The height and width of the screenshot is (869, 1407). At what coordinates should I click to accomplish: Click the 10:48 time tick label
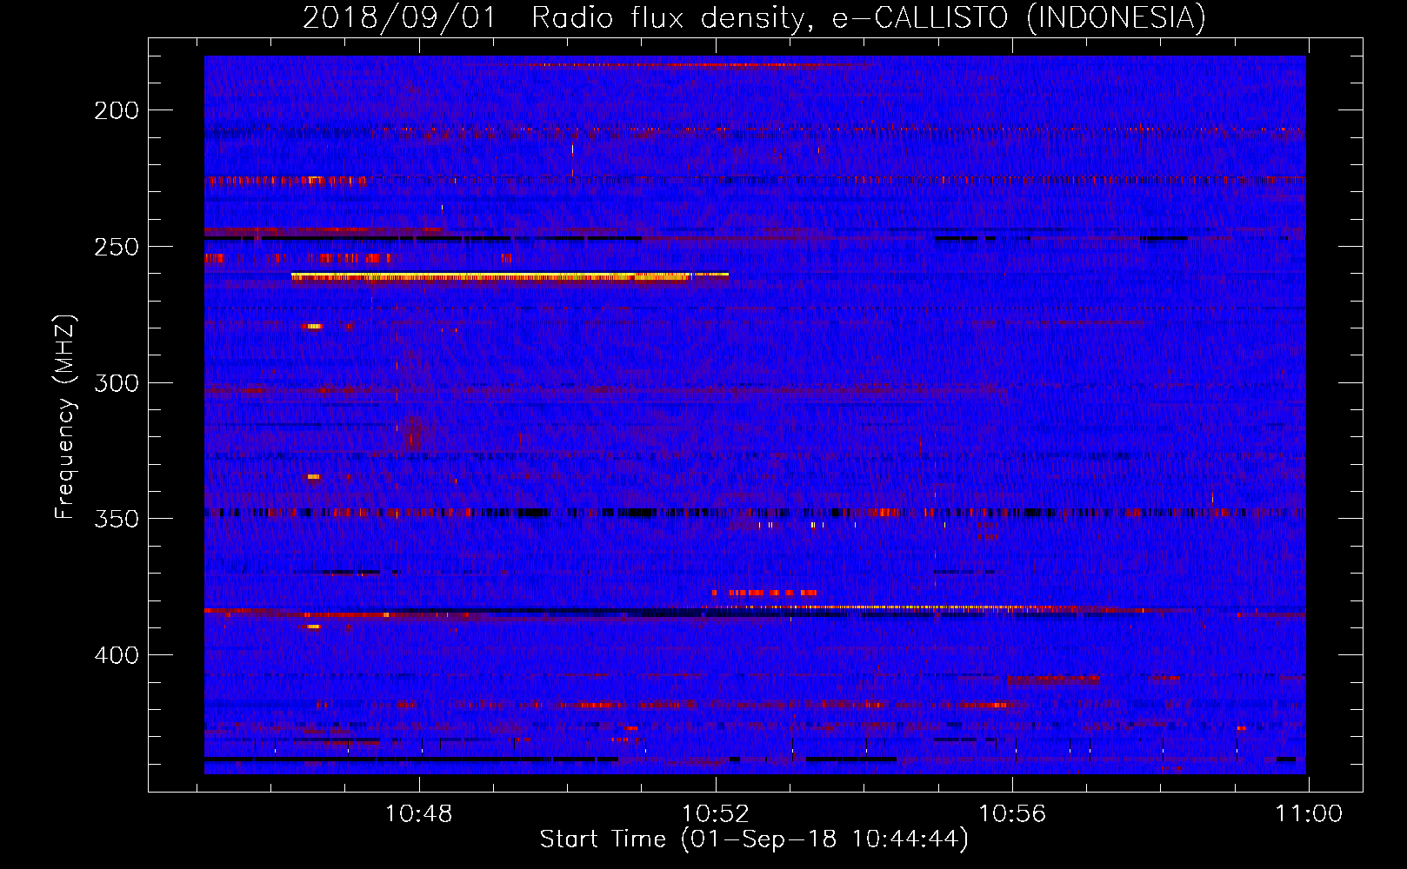[419, 814]
